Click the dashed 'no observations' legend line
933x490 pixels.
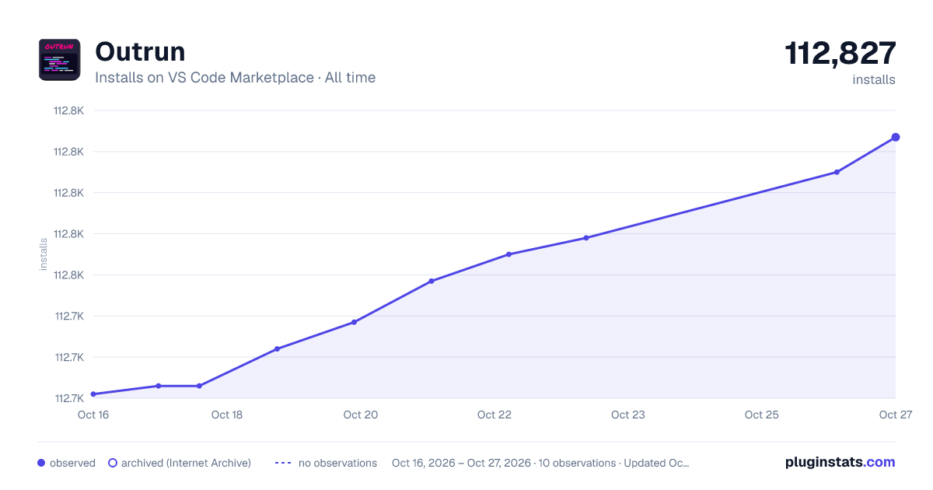click(x=283, y=463)
